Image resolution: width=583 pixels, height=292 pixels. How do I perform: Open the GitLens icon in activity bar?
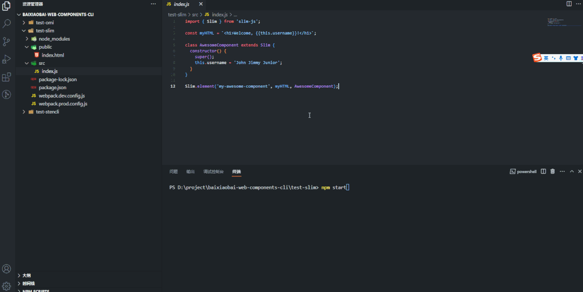pyautogui.click(x=6, y=95)
